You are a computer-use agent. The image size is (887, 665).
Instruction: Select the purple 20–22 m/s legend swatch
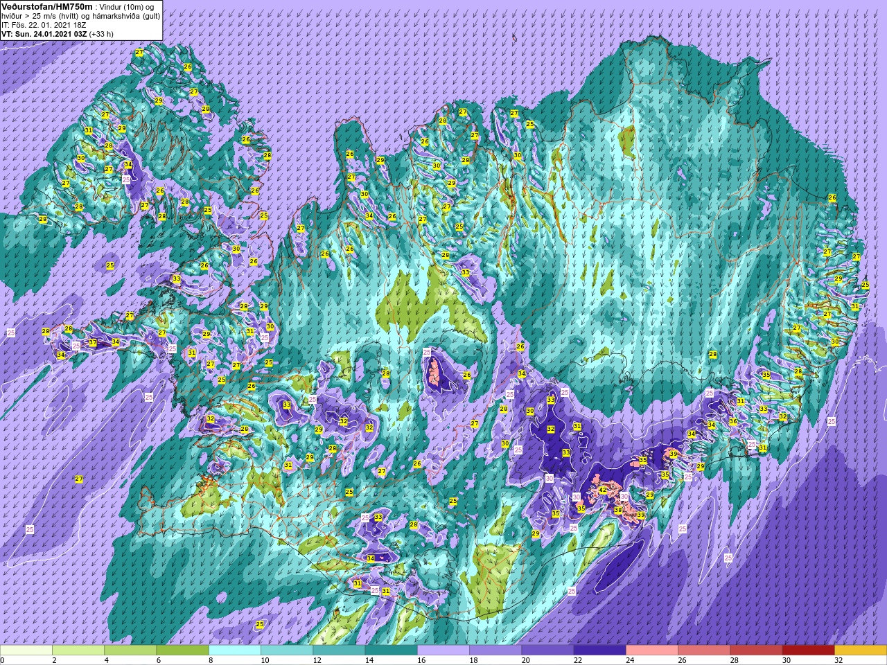(548, 650)
